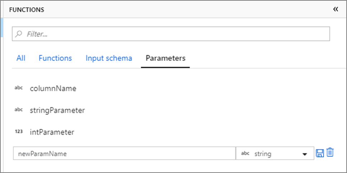The height and width of the screenshot is (173, 347).
Task: Focus the Filter search field
Action: (171, 34)
